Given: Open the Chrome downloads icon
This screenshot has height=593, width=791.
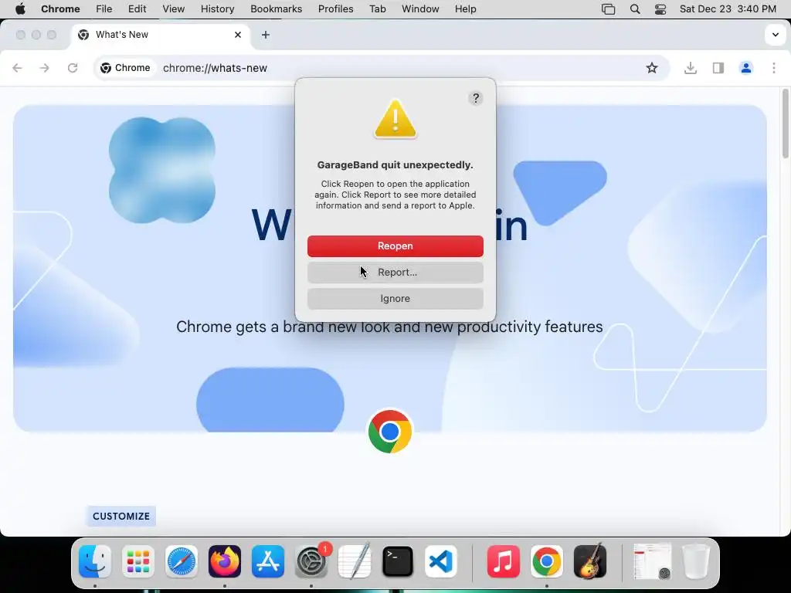Looking at the screenshot, I should pos(690,68).
